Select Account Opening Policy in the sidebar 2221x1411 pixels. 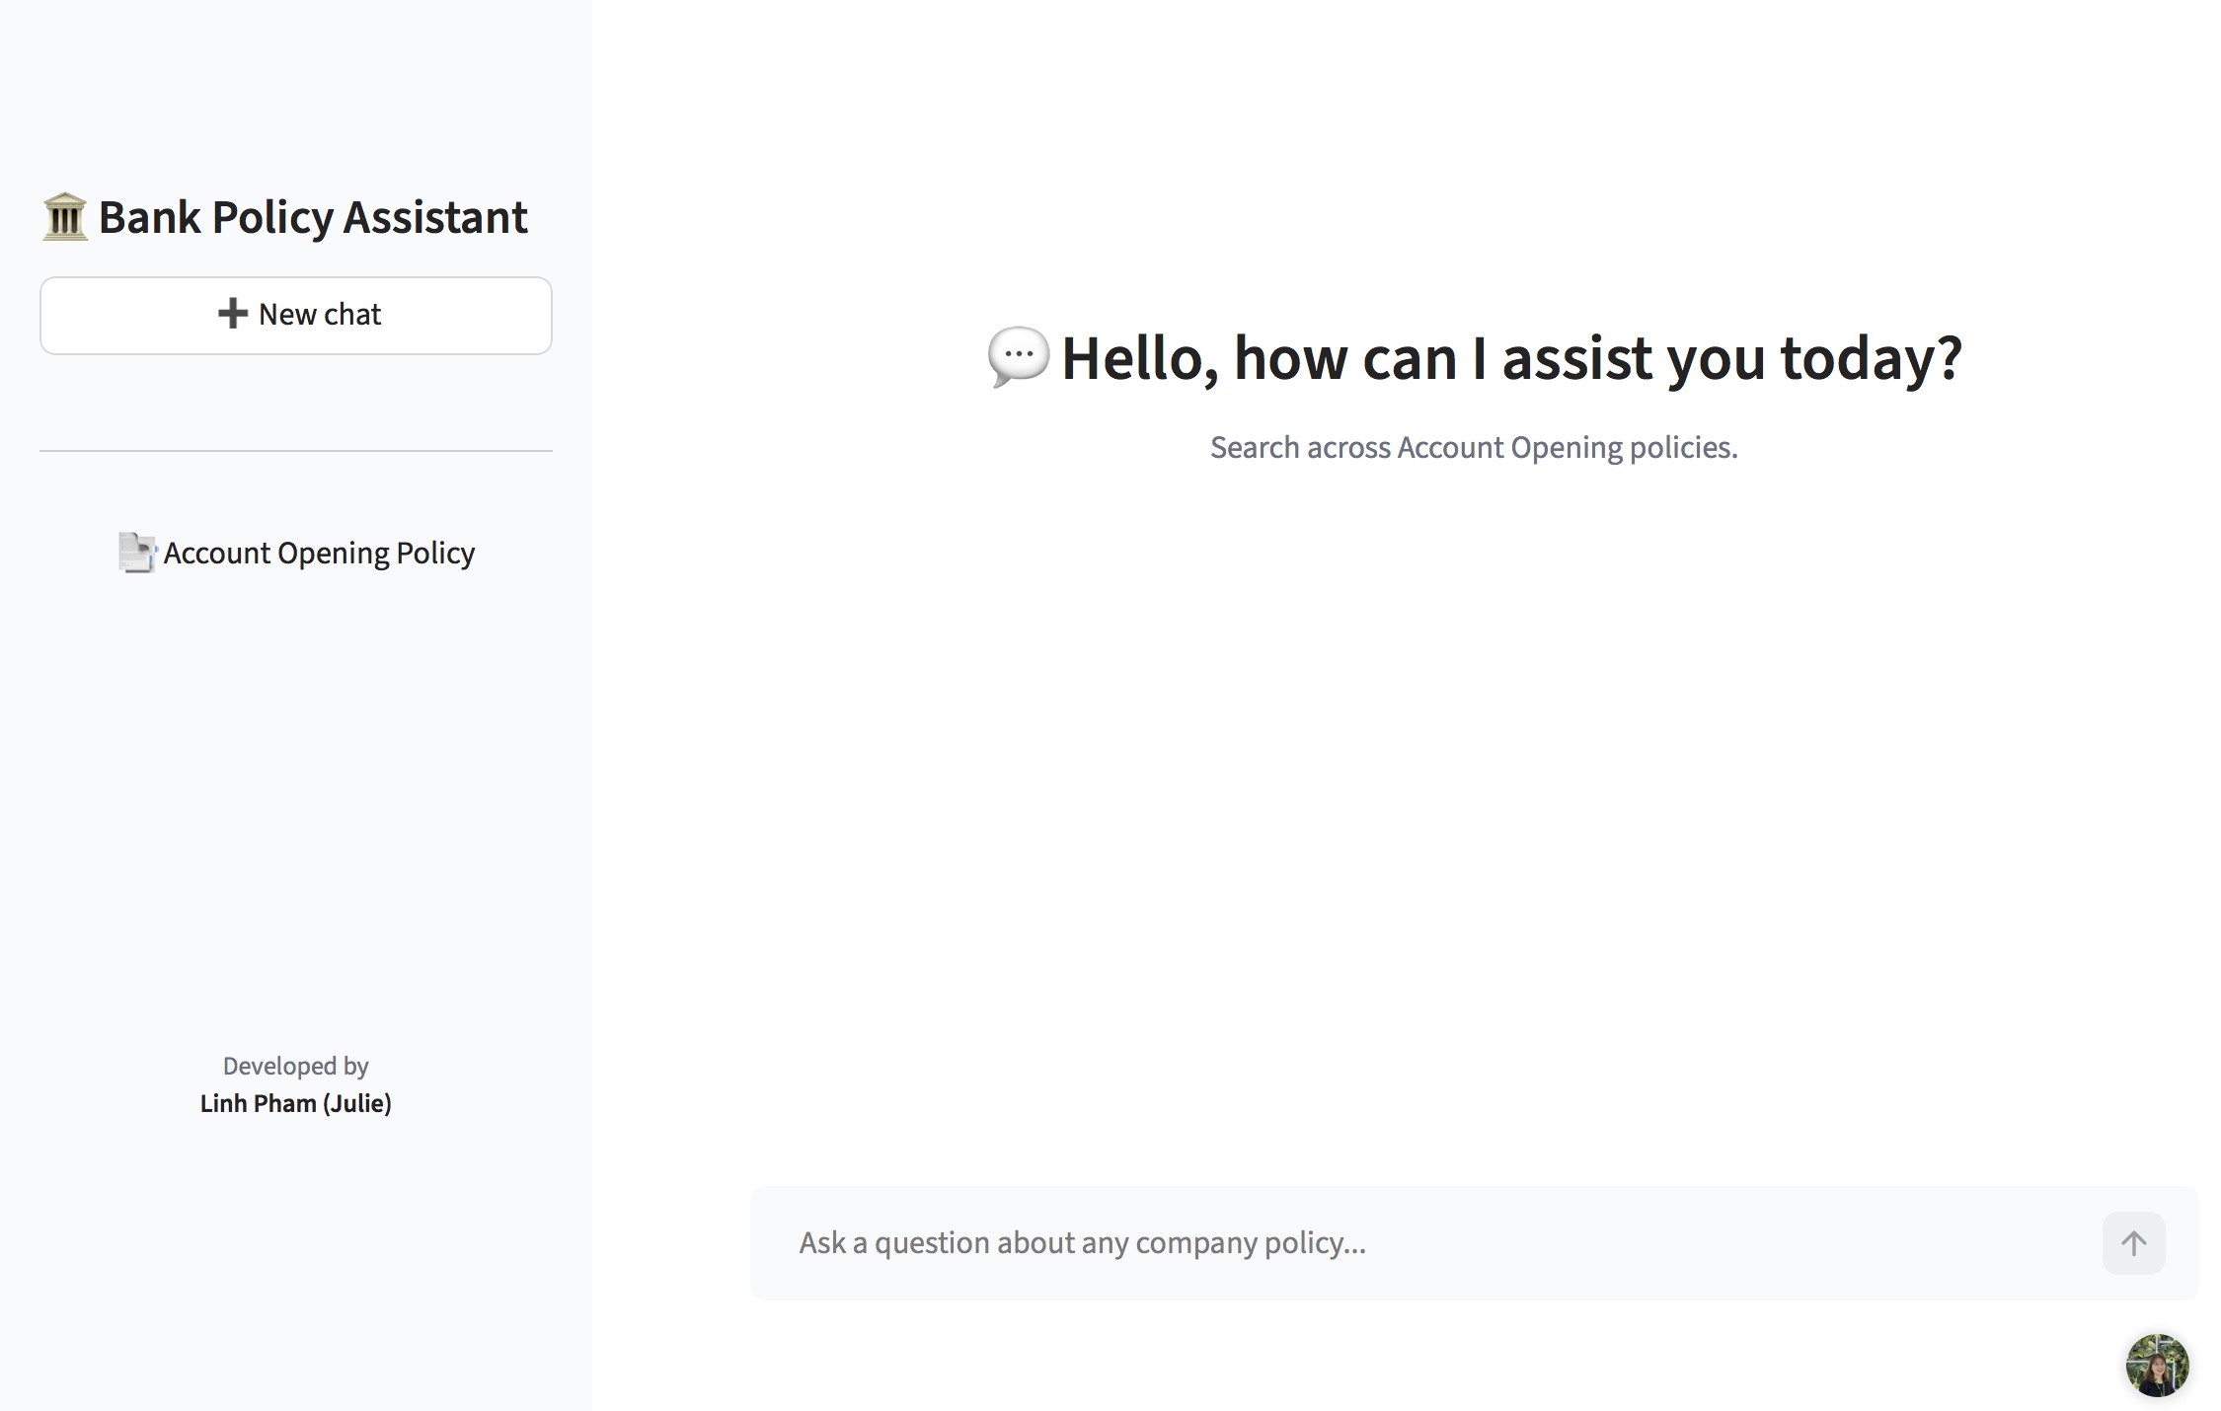pyautogui.click(x=318, y=553)
